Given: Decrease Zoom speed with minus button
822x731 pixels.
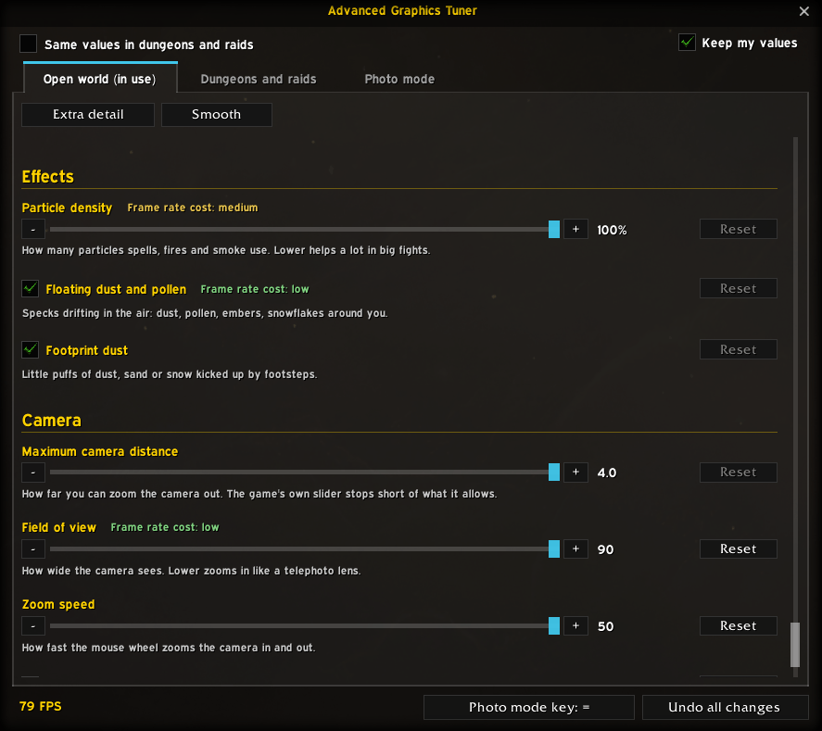Looking at the screenshot, I should (33, 625).
